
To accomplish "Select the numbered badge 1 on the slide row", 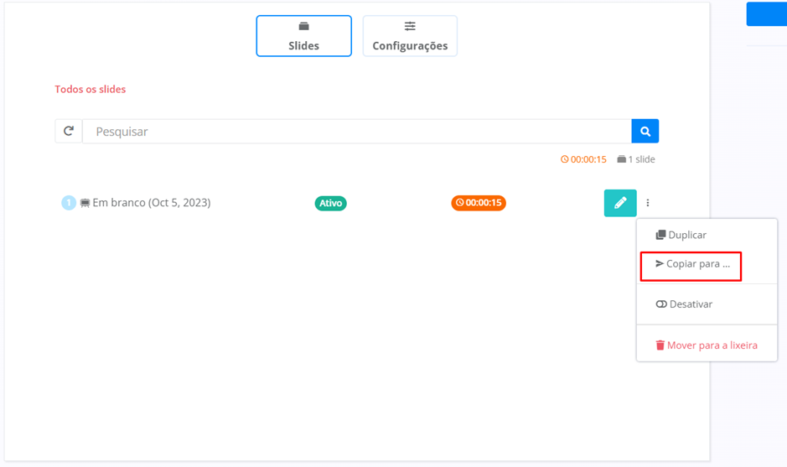I will 69,203.
